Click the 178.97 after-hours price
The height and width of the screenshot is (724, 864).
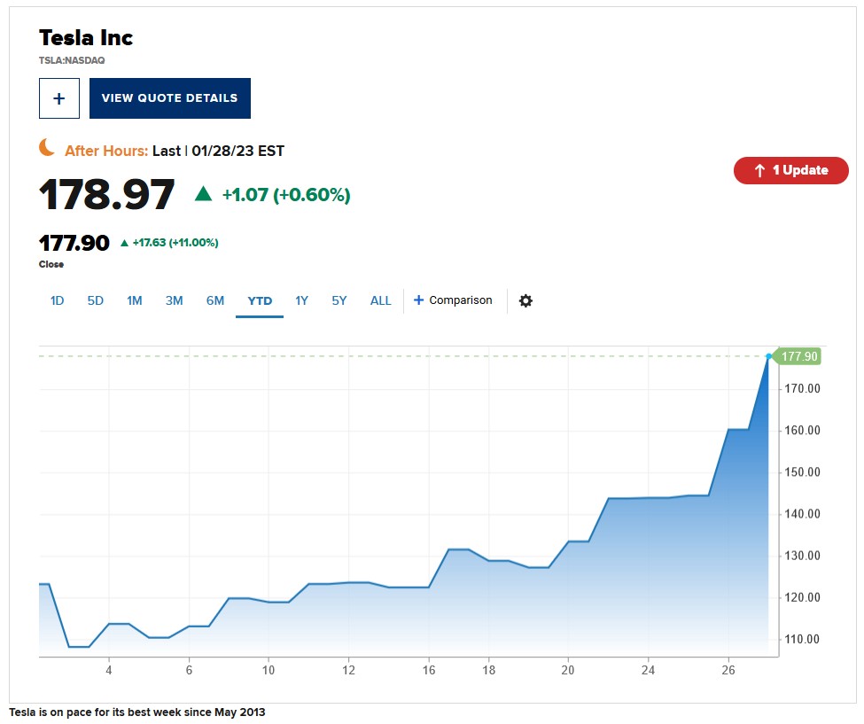pyautogui.click(x=107, y=194)
